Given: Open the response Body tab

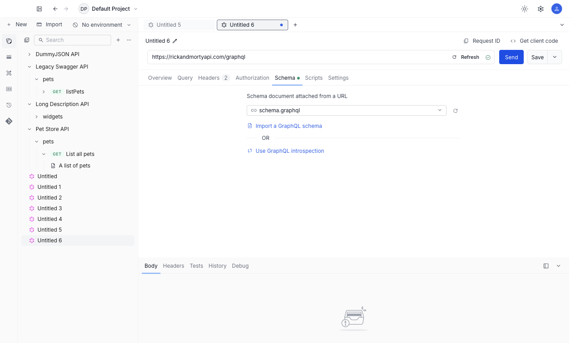Looking at the screenshot, I should [151, 266].
